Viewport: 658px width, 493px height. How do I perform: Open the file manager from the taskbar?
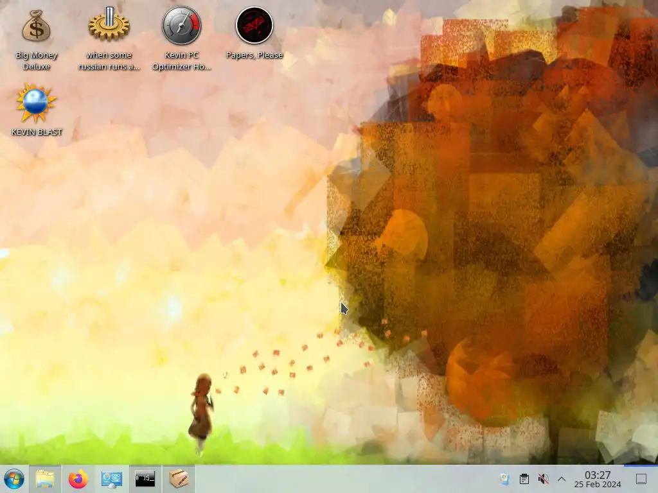click(x=45, y=479)
